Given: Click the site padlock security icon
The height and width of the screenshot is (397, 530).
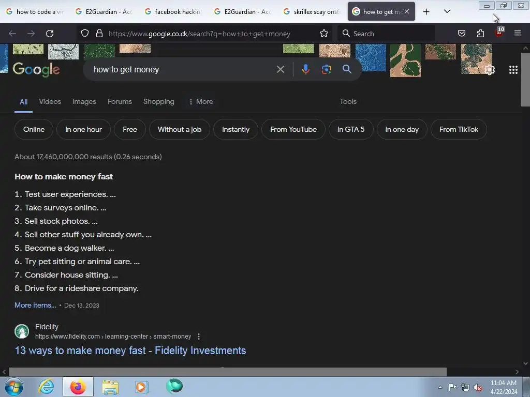Looking at the screenshot, I should [x=99, y=33].
